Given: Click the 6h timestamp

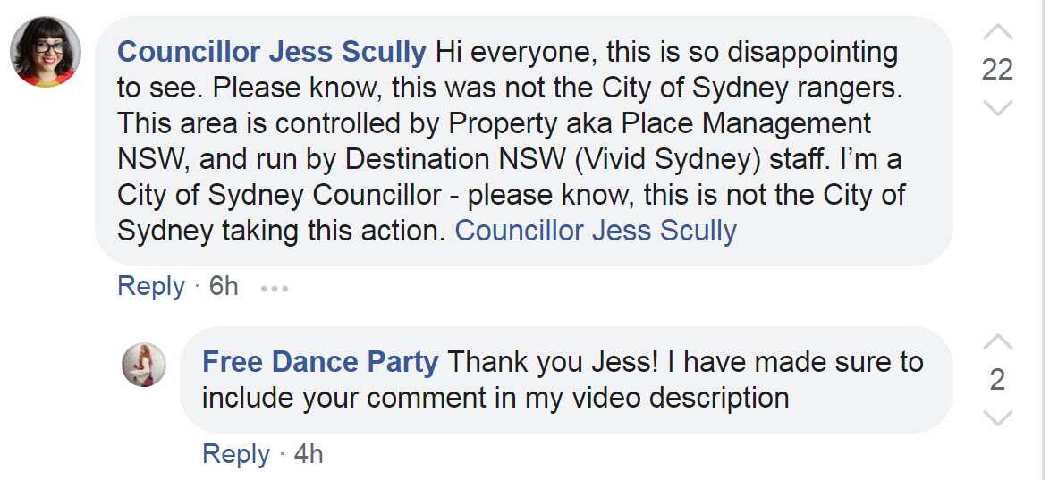Looking at the screenshot, I should pos(223,287).
